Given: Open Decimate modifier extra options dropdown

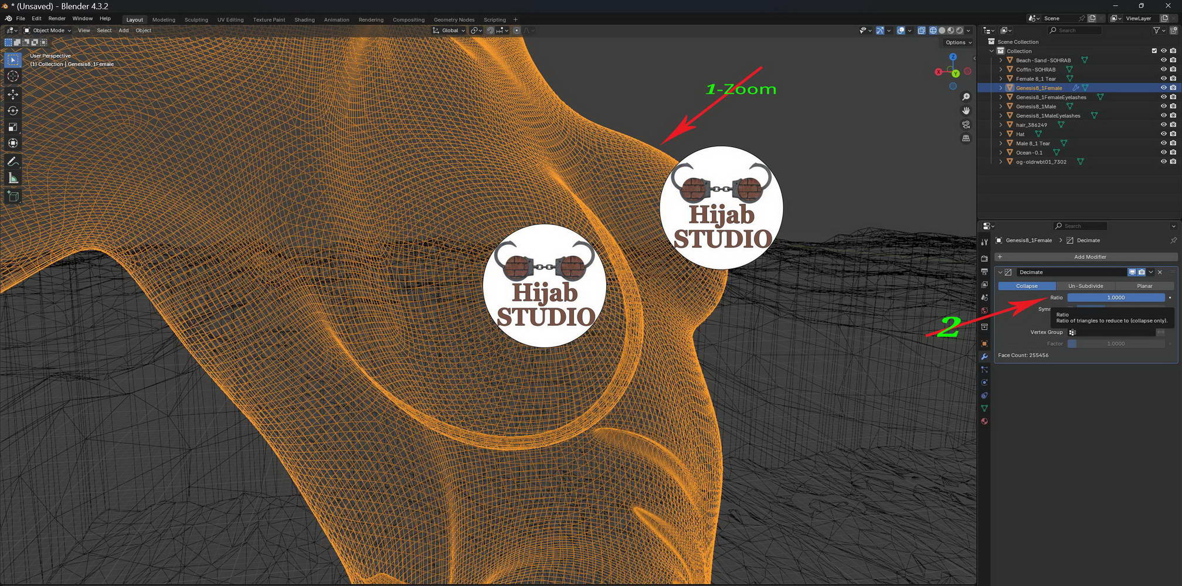Looking at the screenshot, I should (x=1151, y=272).
